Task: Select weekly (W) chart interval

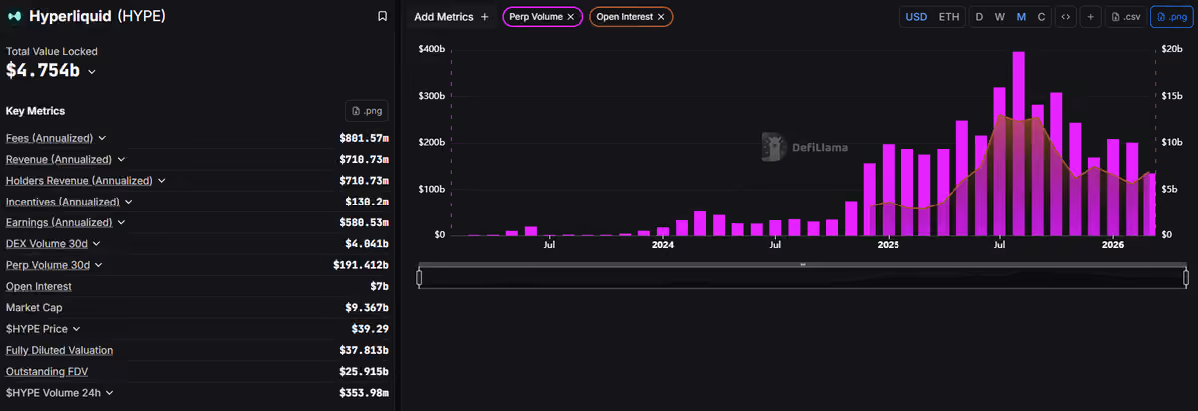Action: [999, 17]
